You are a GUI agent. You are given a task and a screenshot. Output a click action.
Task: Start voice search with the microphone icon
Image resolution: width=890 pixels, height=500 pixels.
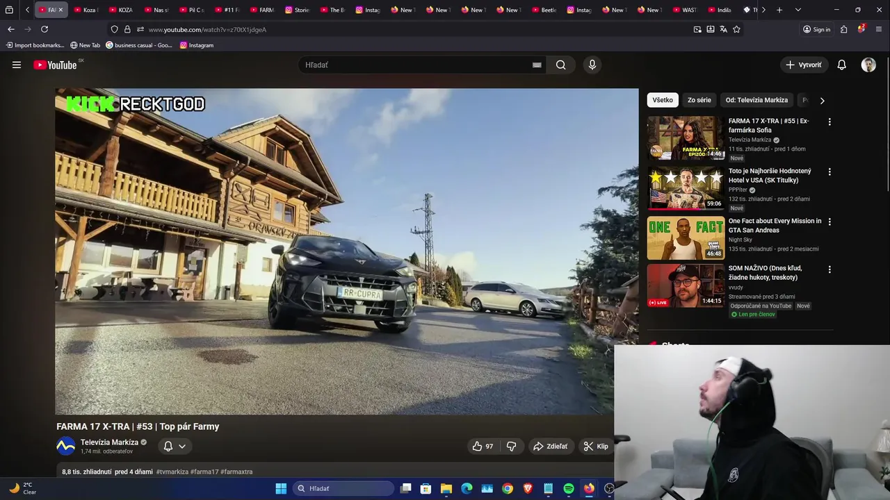pos(592,65)
